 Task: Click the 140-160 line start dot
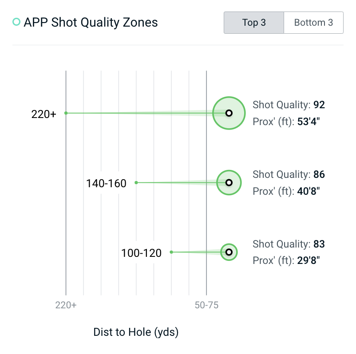[136, 182]
